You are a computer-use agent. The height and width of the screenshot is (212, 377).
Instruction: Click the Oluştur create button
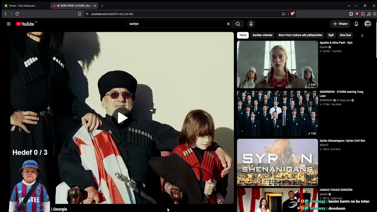point(340,24)
